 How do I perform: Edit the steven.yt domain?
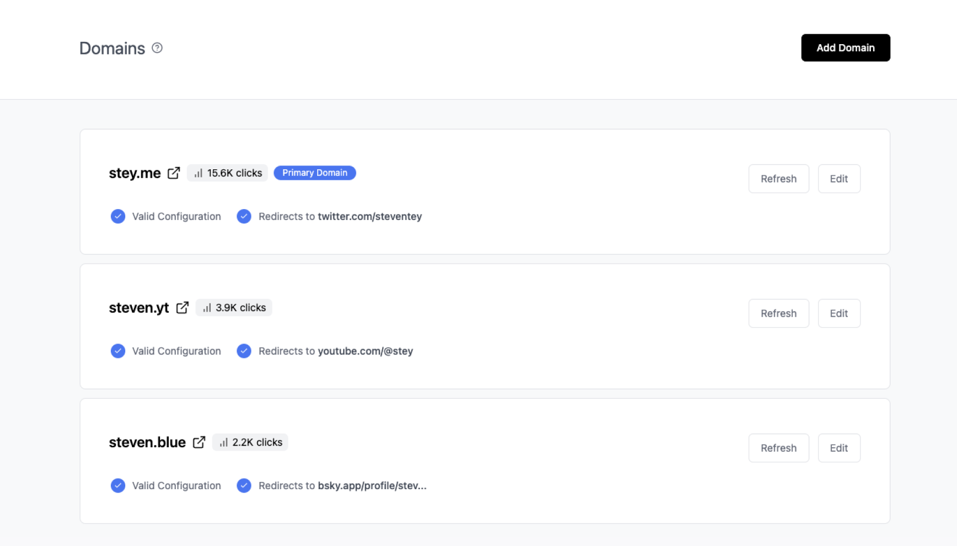coord(838,313)
